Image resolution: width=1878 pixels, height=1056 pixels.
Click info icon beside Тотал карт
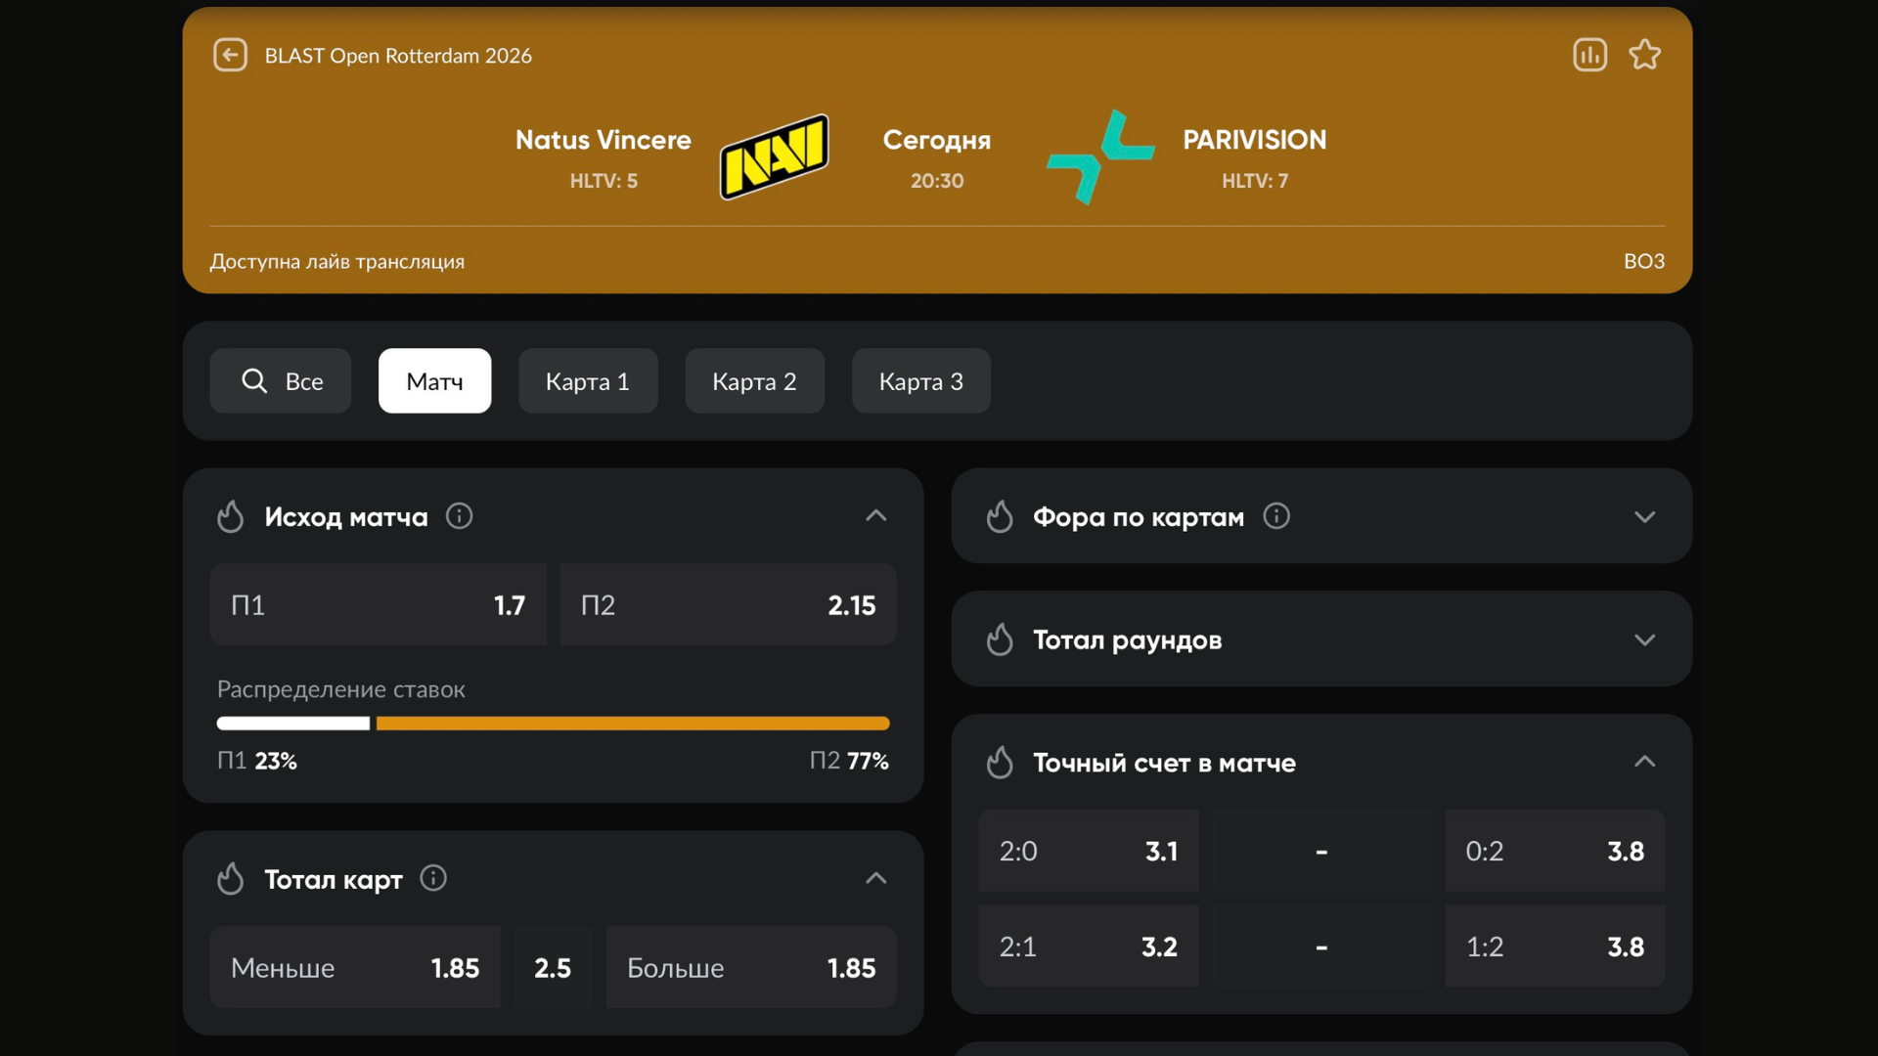coord(432,878)
